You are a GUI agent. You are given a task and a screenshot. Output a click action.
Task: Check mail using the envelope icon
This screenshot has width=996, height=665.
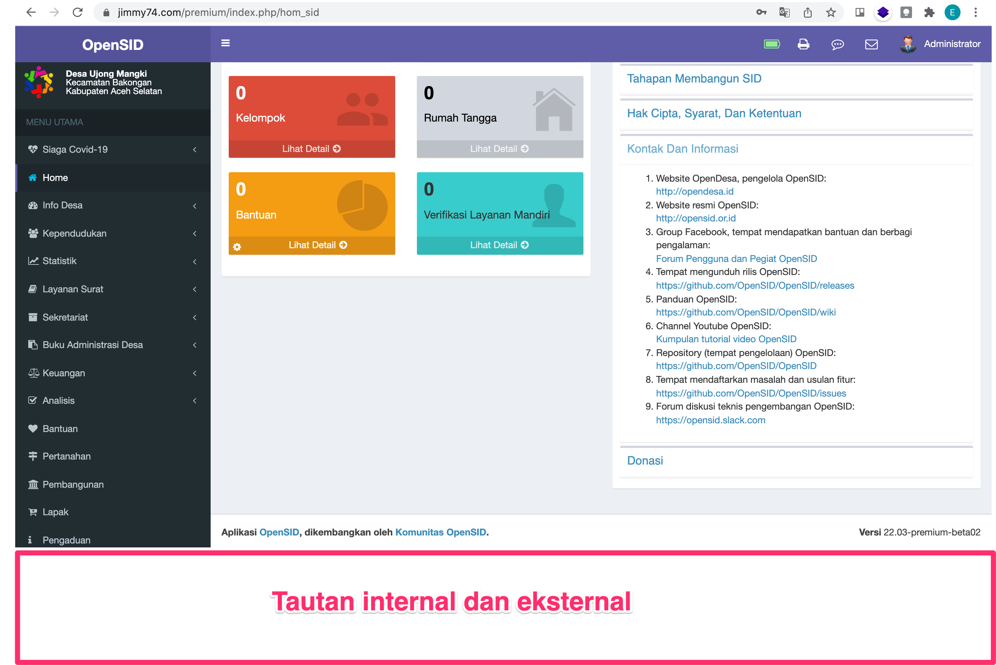871,44
